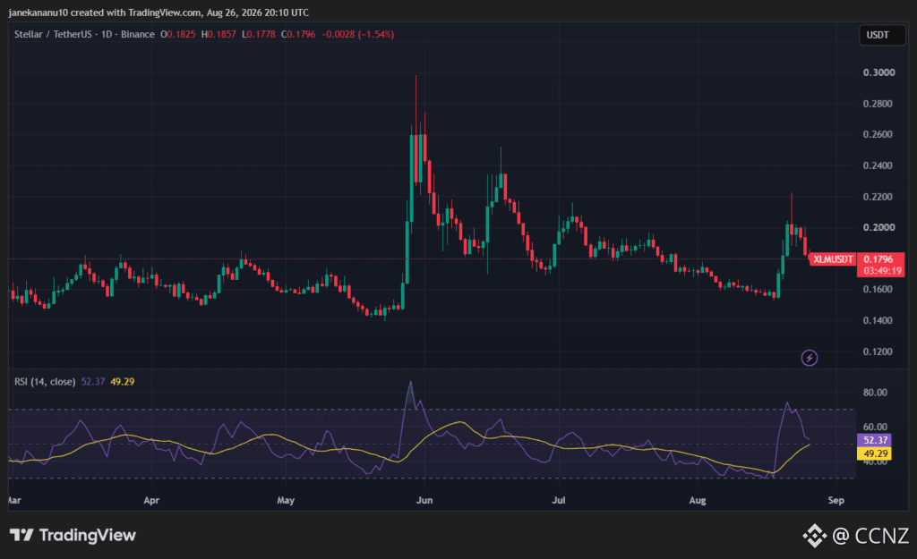This screenshot has width=917, height=559.
Task: Click the RSI average value 49.29 in legend
Action: (122, 381)
